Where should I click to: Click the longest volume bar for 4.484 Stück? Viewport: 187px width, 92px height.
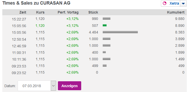120,32
